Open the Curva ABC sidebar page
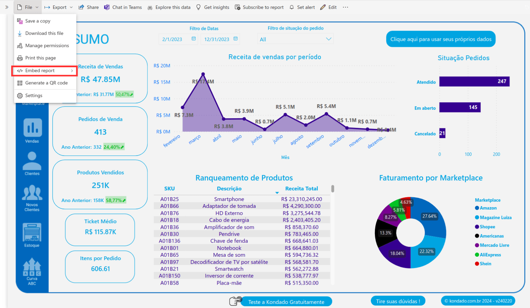The width and height of the screenshot is (530, 308). 32,268
